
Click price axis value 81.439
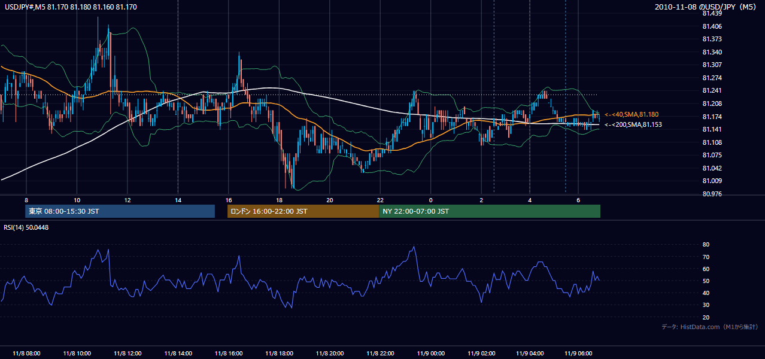coord(712,13)
